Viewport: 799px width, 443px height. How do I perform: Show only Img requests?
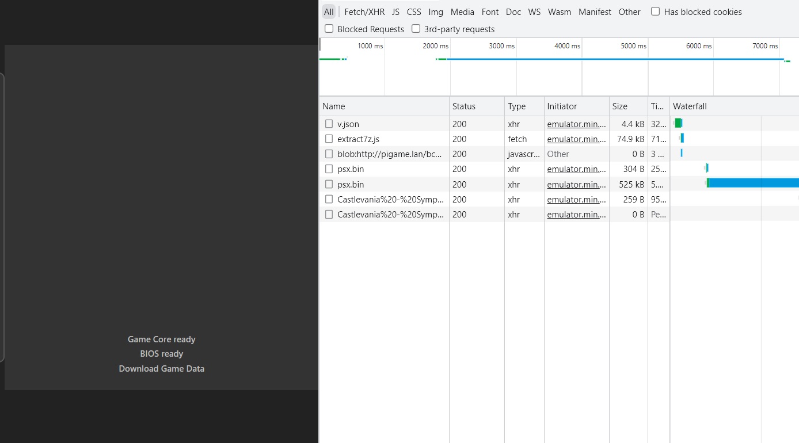(435, 12)
